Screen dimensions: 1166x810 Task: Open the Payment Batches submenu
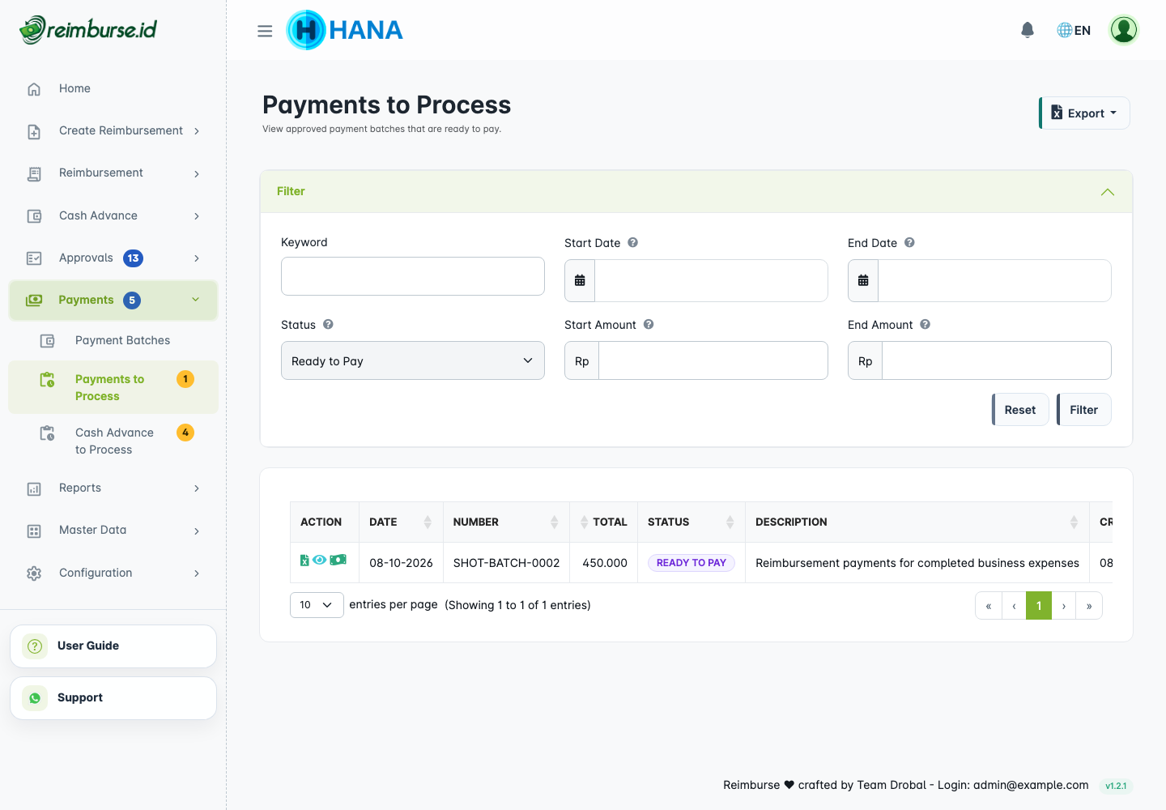point(113,340)
